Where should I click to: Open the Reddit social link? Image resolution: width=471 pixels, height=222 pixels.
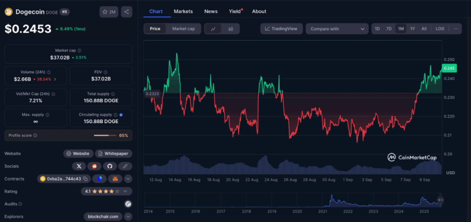94,166
